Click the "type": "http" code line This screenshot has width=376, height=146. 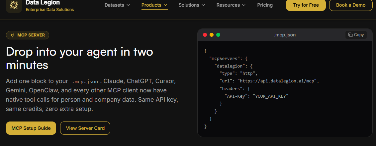(x=238, y=73)
